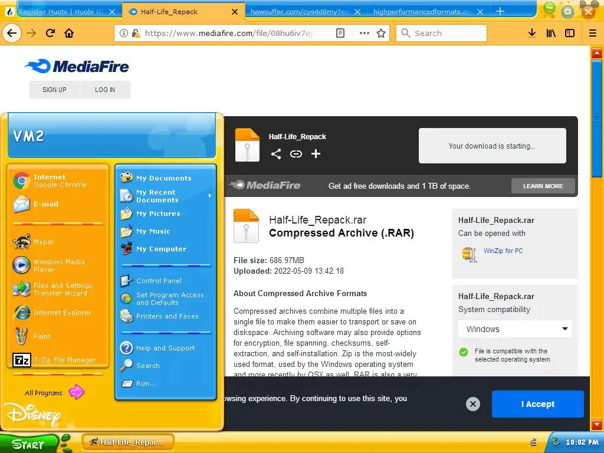Click the vertical scrollbar thumb
604x453 pixels.
(597, 119)
